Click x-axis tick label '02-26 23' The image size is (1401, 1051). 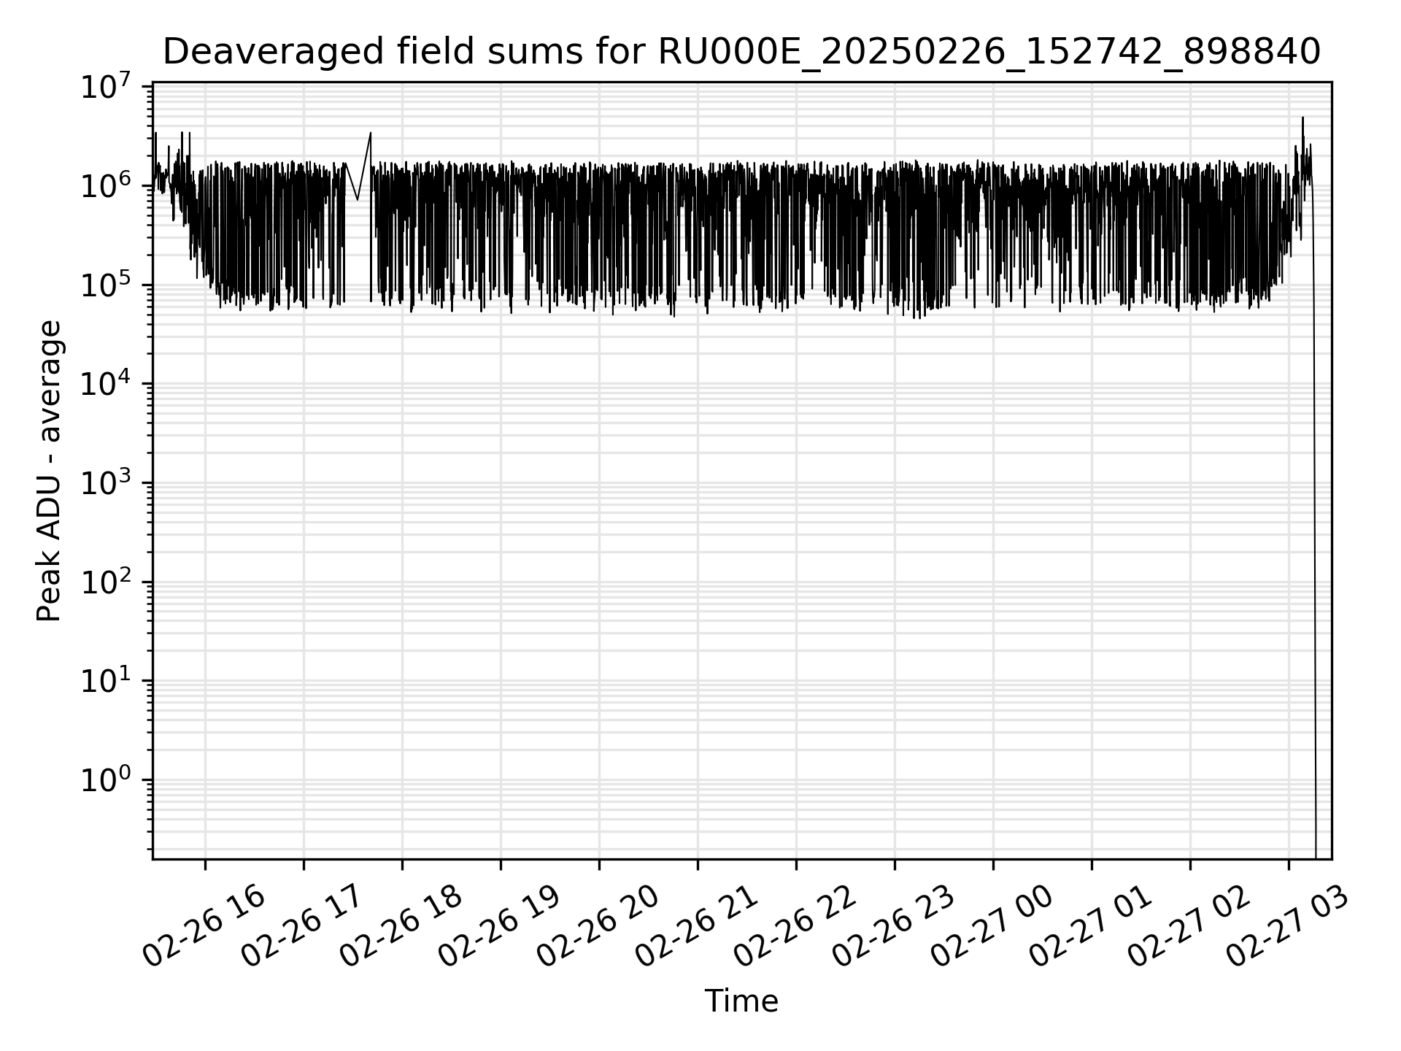coord(894,927)
